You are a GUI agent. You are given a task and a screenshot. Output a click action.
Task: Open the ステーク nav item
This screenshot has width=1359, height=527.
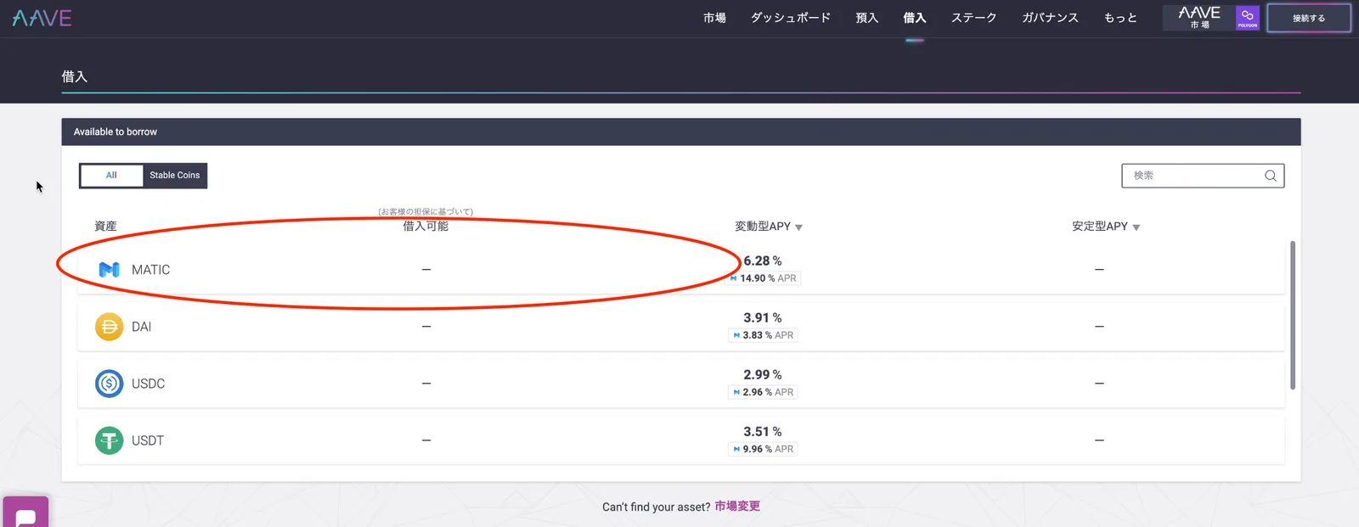(974, 18)
